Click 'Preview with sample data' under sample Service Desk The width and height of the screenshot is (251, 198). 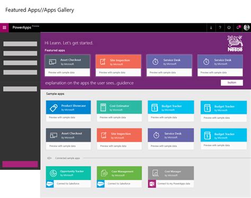point(164,146)
